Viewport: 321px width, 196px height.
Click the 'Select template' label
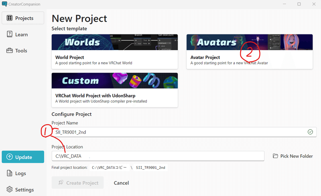coord(69,28)
